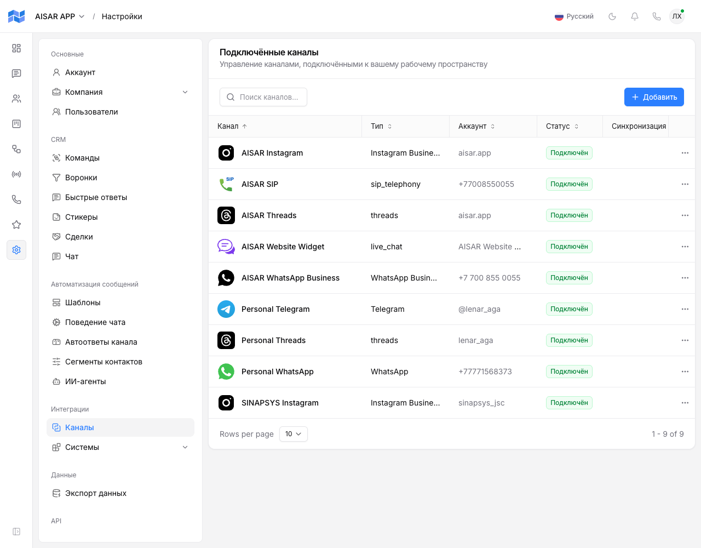The height and width of the screenshot is (548, 701).
Task: Collapse sidebar panel icon at bottom-left
Action: coord(16,532)
